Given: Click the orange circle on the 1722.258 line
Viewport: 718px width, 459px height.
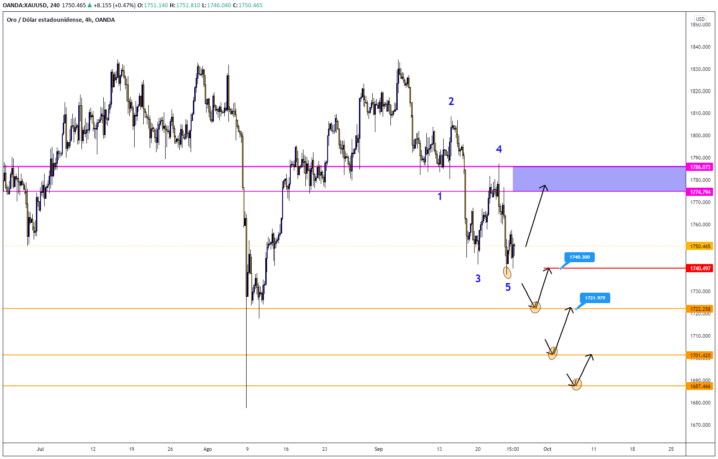Looking at the screenshot, I should click(x=536, y=307).
